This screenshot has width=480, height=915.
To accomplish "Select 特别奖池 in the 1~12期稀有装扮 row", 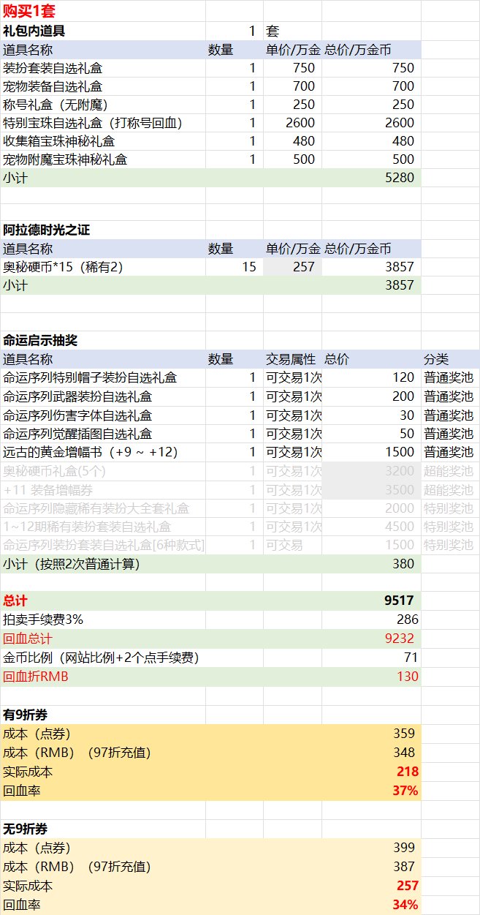I will pyautogui.click(x=449, y=527).
